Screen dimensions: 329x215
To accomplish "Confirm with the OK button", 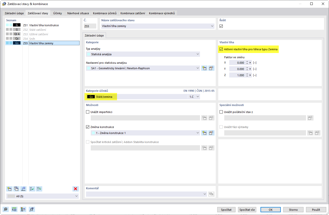I will (271, 209).
